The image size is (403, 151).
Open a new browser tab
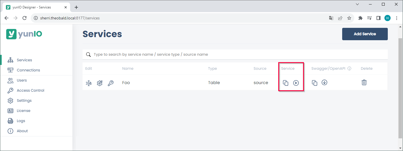pos(76,7)
